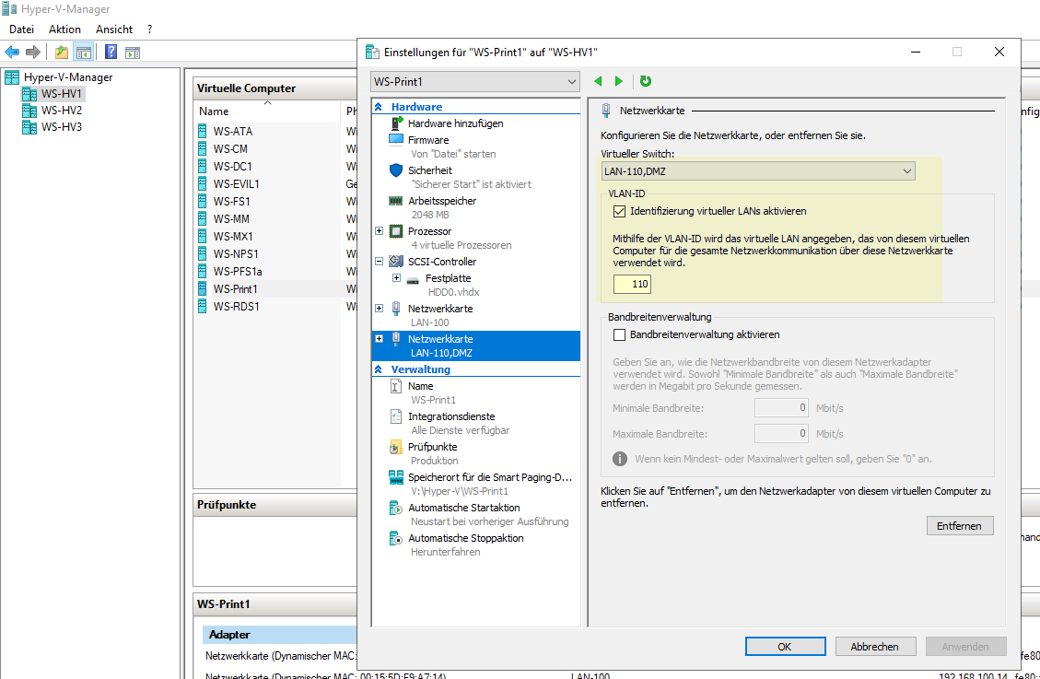
Task: Open the Ansicht menu
Action: click(x=114, y=29)
